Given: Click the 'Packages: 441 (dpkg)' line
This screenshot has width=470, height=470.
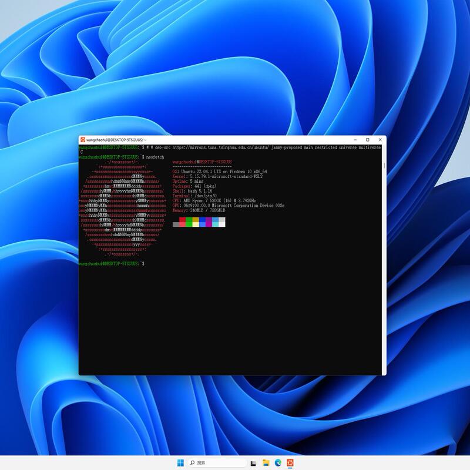Looking at the screenshot, I should [x=194, y=186].
